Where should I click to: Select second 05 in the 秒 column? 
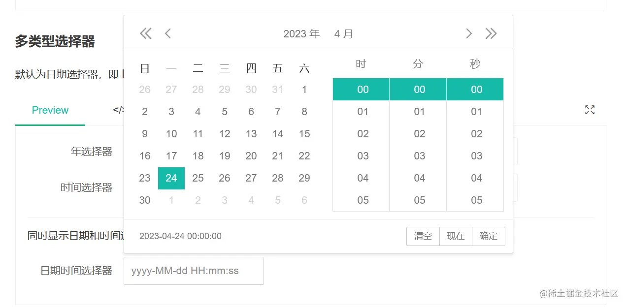[x=475, y=200]
